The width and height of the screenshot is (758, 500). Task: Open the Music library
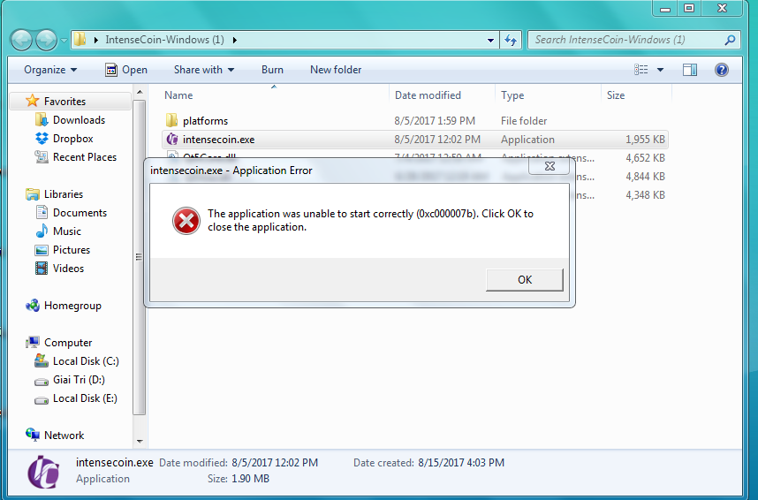coord(67,231)
